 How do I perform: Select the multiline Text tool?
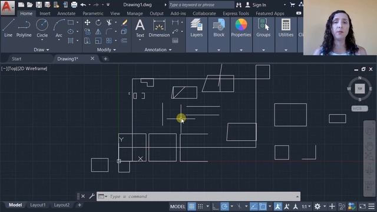pos(140,29)
